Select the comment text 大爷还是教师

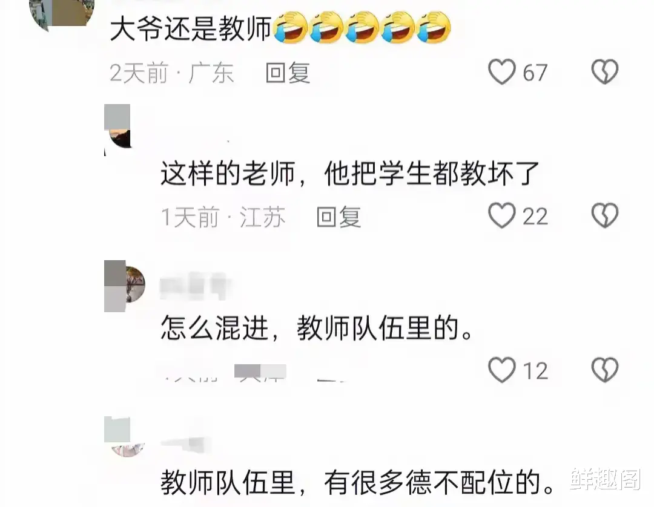click(x=191, y=28)
